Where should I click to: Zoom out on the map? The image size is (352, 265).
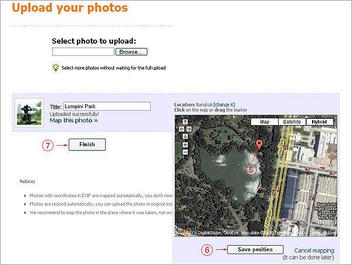185,152
